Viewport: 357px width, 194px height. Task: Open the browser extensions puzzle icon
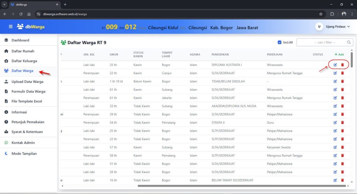click(332, 14)
